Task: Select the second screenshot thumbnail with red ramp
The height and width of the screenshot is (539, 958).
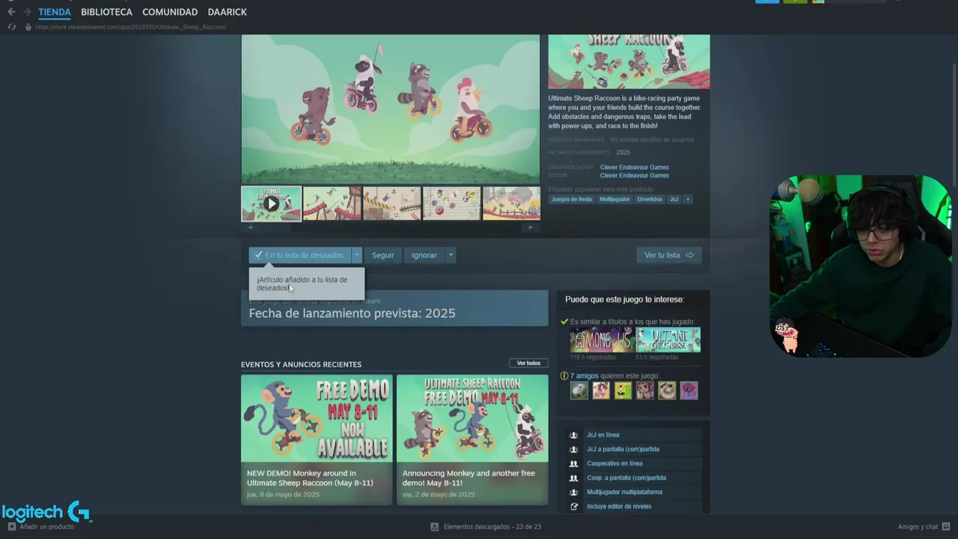Action: [x=332, y=204]
